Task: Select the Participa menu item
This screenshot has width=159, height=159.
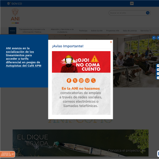Action: click(x=83, y=31)
